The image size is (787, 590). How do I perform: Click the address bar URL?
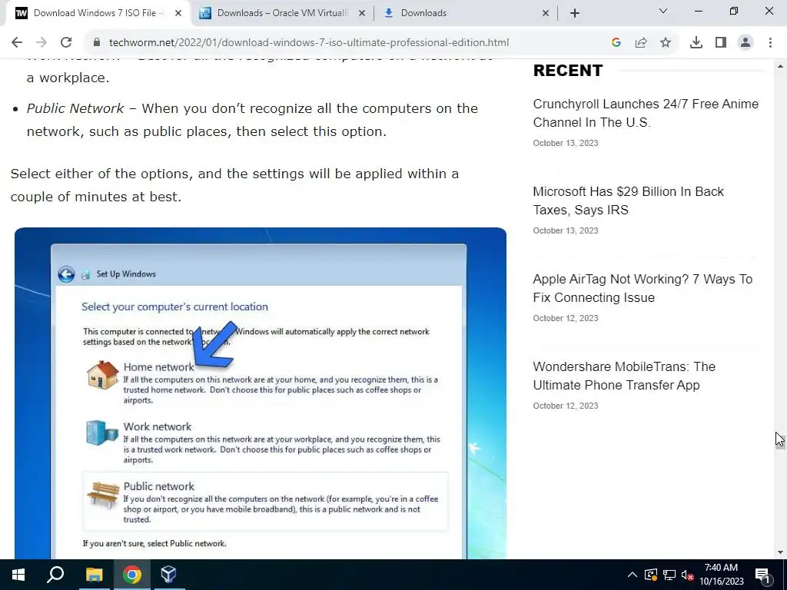[309, 43]
